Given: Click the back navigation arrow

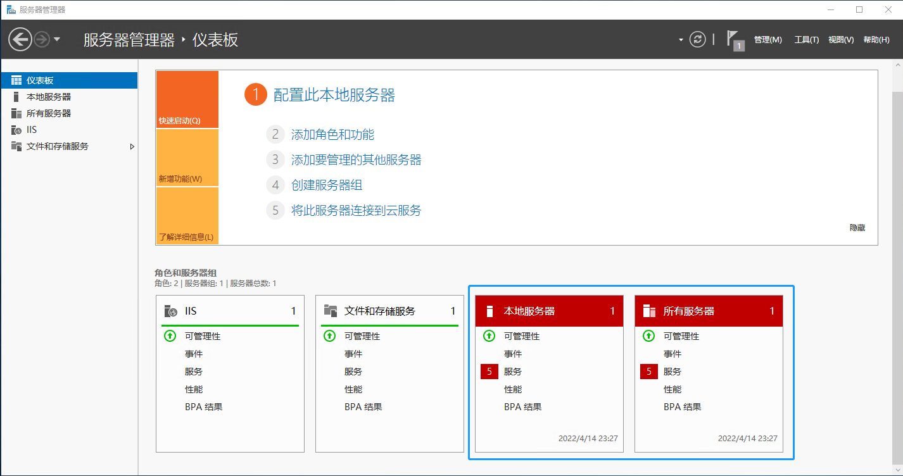Looking at the screenshot, I should [20, 40].
